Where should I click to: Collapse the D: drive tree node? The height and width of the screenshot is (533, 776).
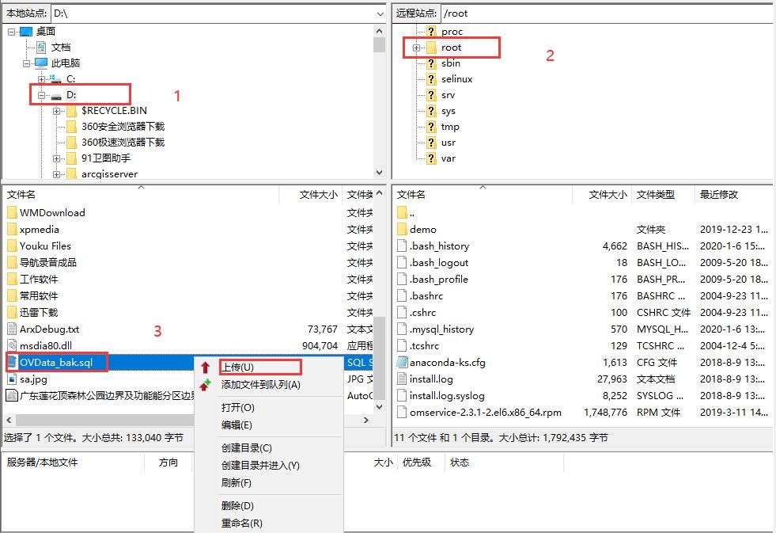41,95
